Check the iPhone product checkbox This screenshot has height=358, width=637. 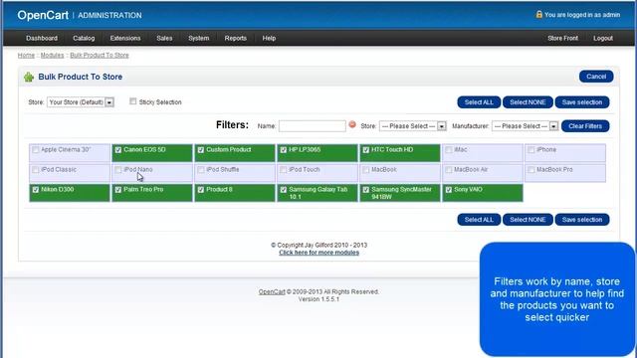coord(531,150)
